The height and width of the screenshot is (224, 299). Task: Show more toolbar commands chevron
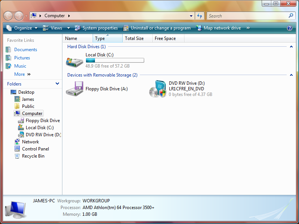248,28
